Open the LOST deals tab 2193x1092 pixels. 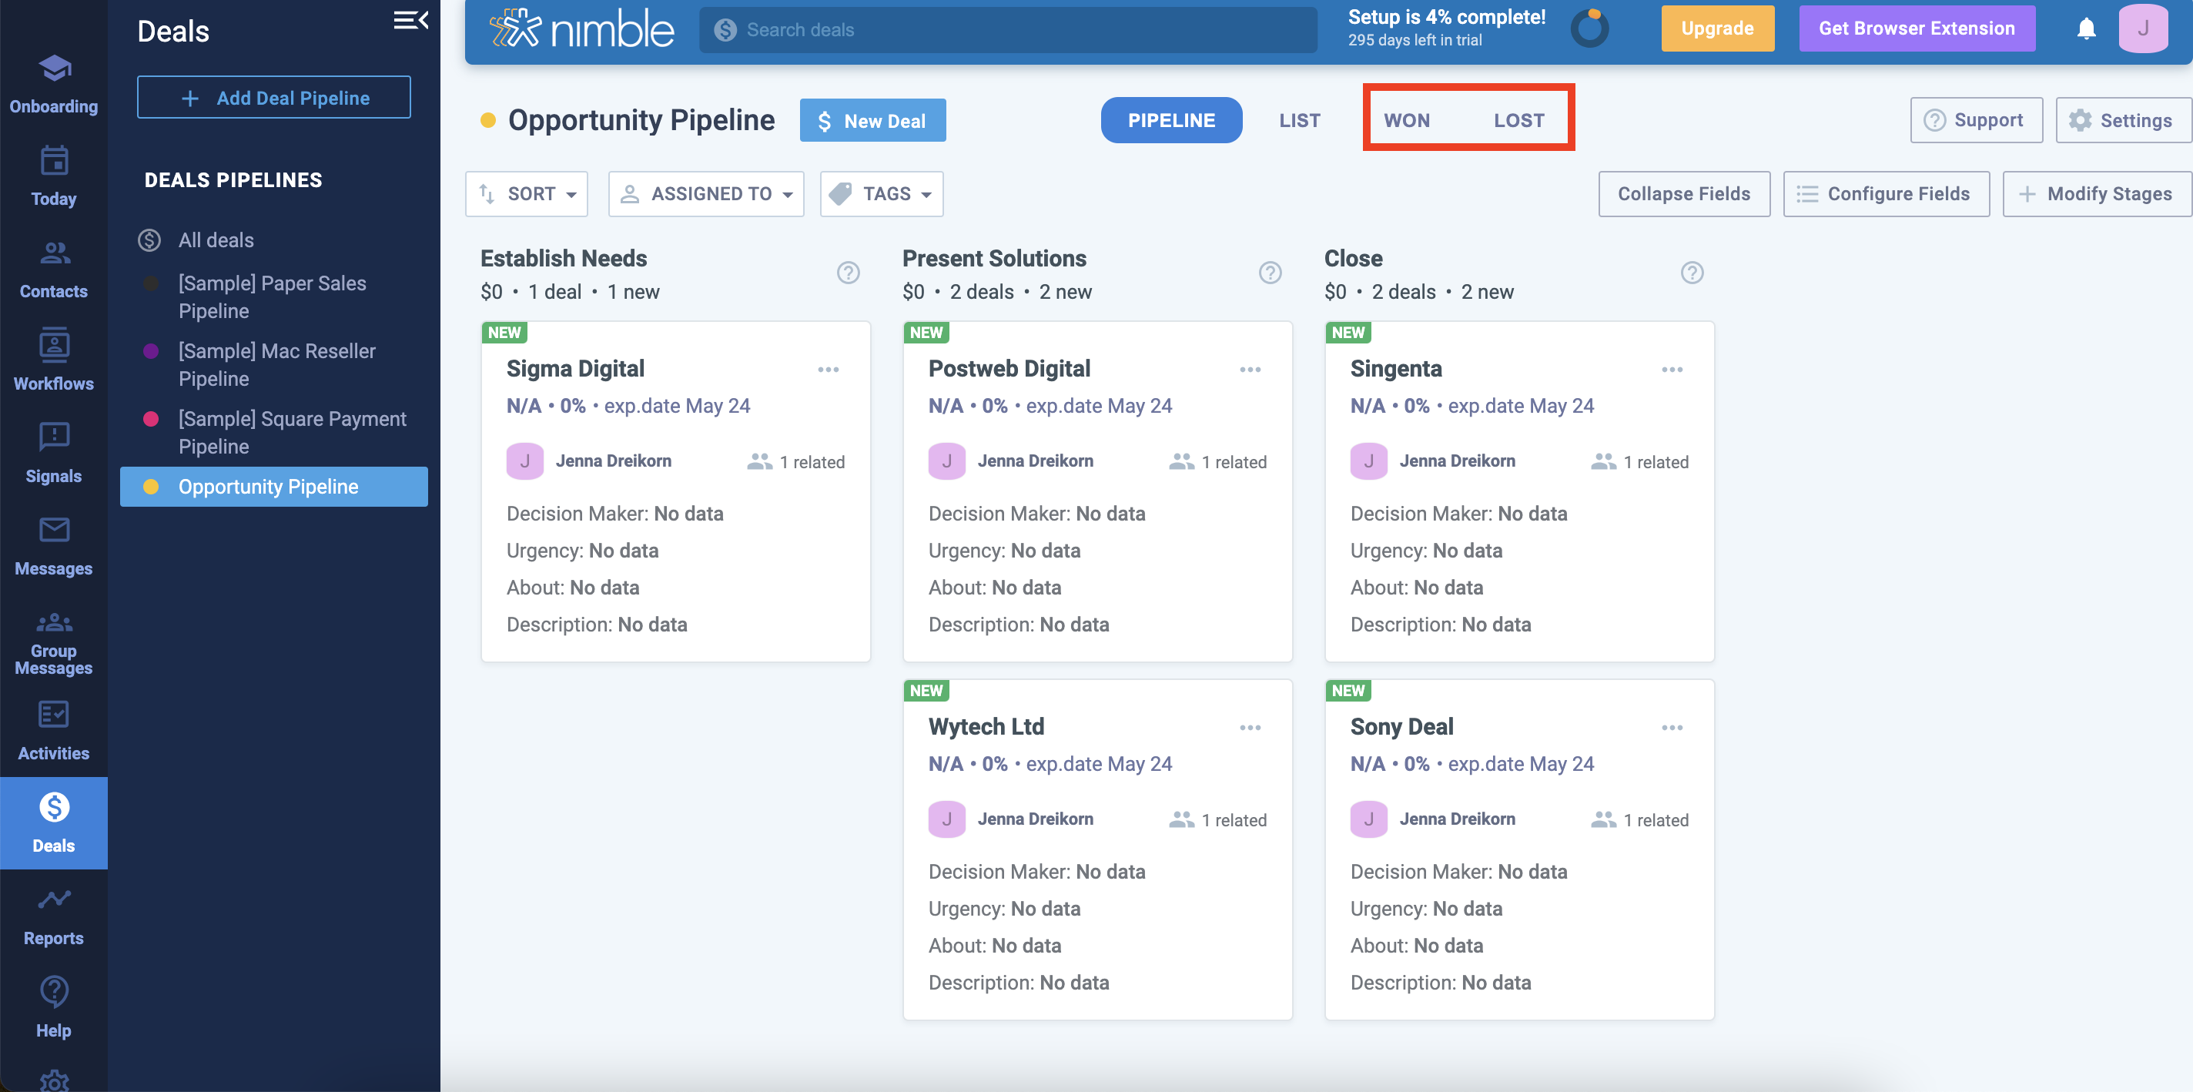click(x=1518, y=121)
